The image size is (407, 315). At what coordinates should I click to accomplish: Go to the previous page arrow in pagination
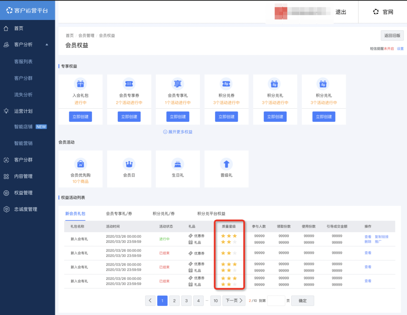(x=150, y=300)
